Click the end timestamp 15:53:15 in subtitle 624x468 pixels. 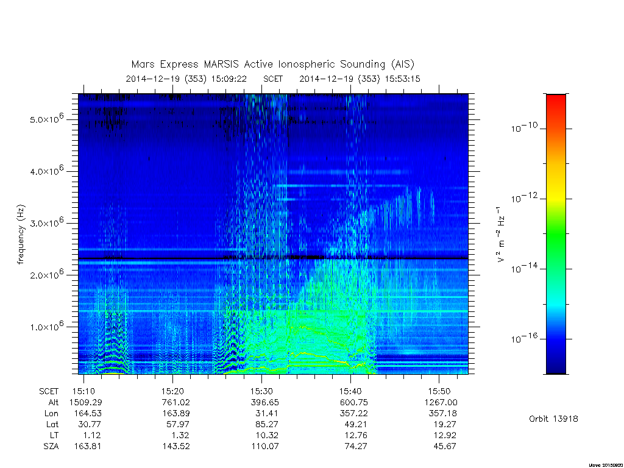pos(402,79)
